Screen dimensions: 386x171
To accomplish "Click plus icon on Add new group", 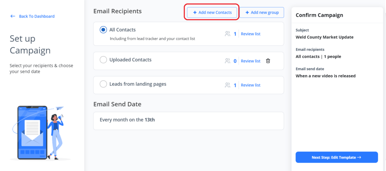I will [x=247, y=12].
